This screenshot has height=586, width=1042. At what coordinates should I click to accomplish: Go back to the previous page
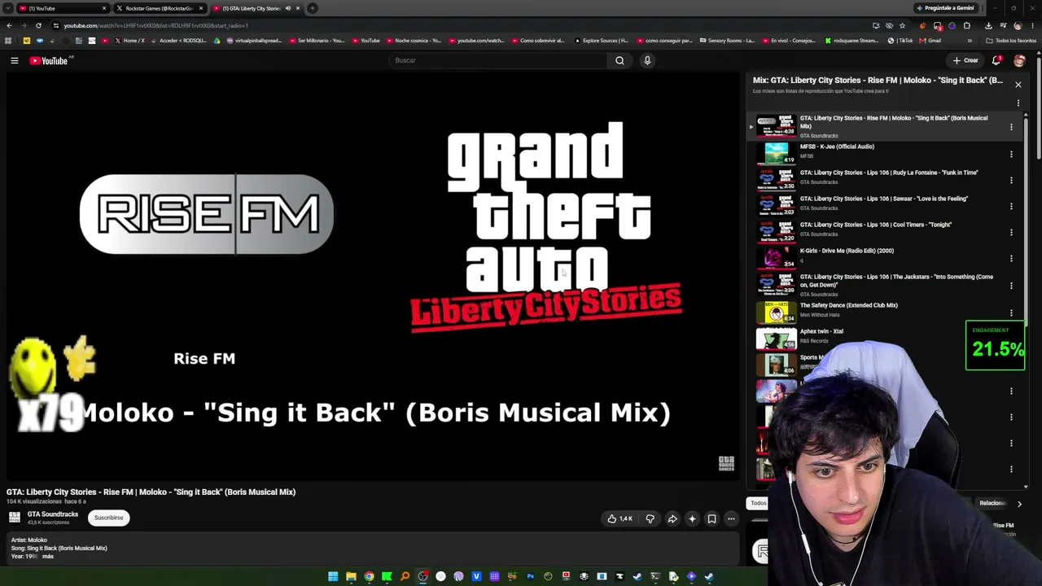tap(9, 25)
